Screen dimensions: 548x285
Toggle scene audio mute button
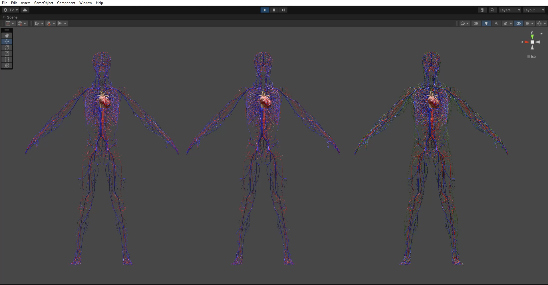click(x=496, y=23)
